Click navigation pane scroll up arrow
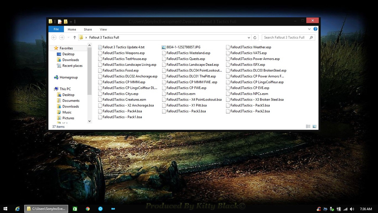Viewport: 378px width, 213px height. (x=89, y=45)
